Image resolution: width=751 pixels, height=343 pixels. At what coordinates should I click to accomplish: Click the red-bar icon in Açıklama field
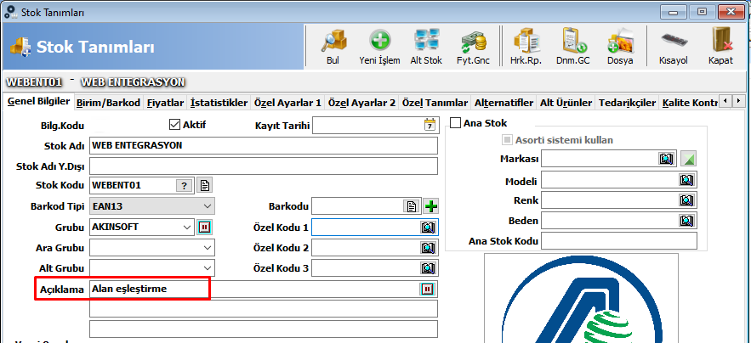(x=427, y=289)
